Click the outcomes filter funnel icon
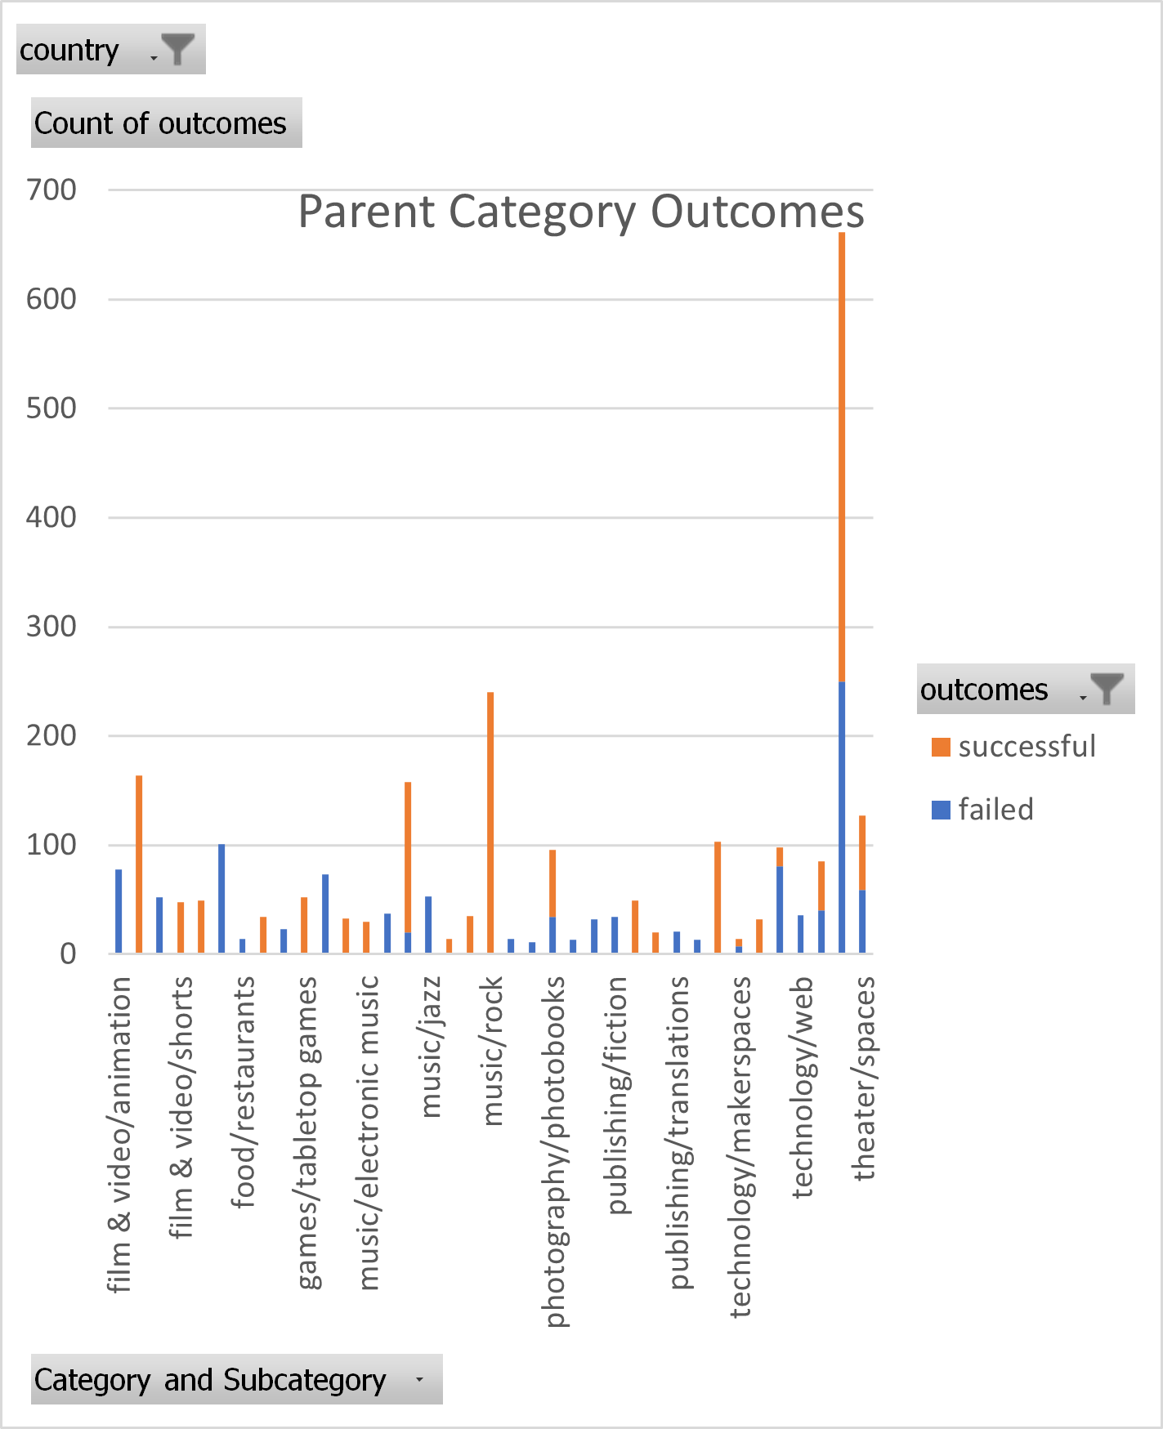1163x1429 pixels. (1108, 689)
